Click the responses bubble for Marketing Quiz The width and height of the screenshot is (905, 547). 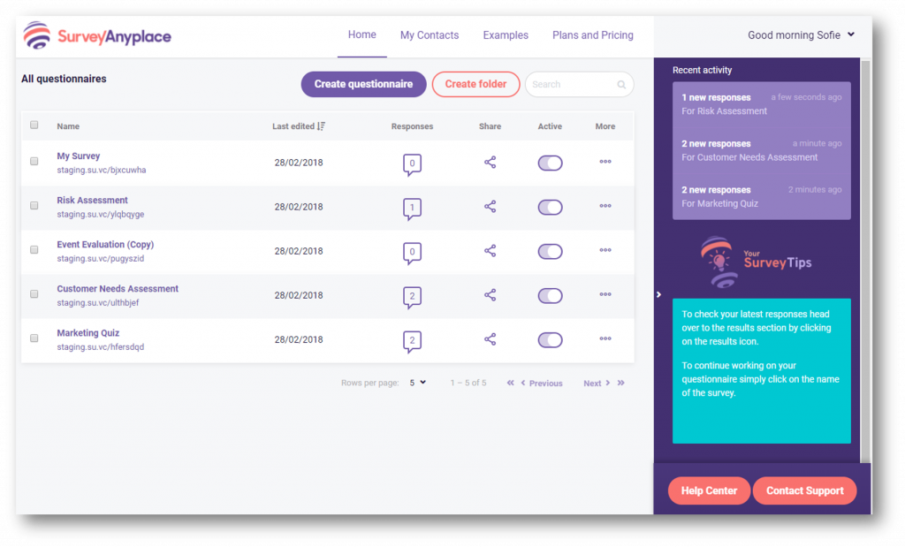[x=412, y=339]
